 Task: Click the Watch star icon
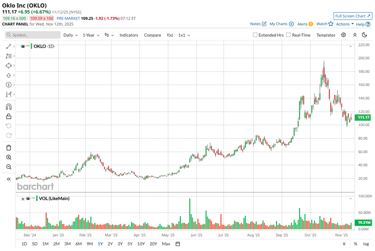pyautogui.click(x=331, y=24)
